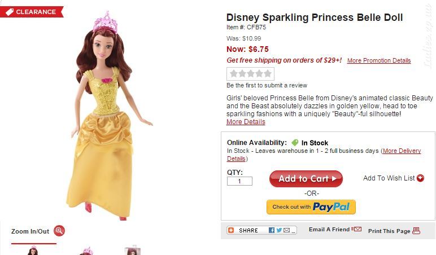Click the Print This Page printer icon
Screen dimensions: 436x255
pos(416,231)
